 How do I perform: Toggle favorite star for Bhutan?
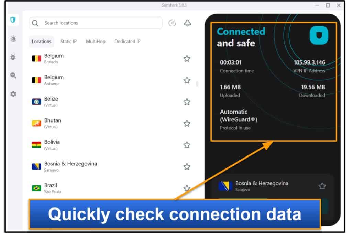(187, 124)
